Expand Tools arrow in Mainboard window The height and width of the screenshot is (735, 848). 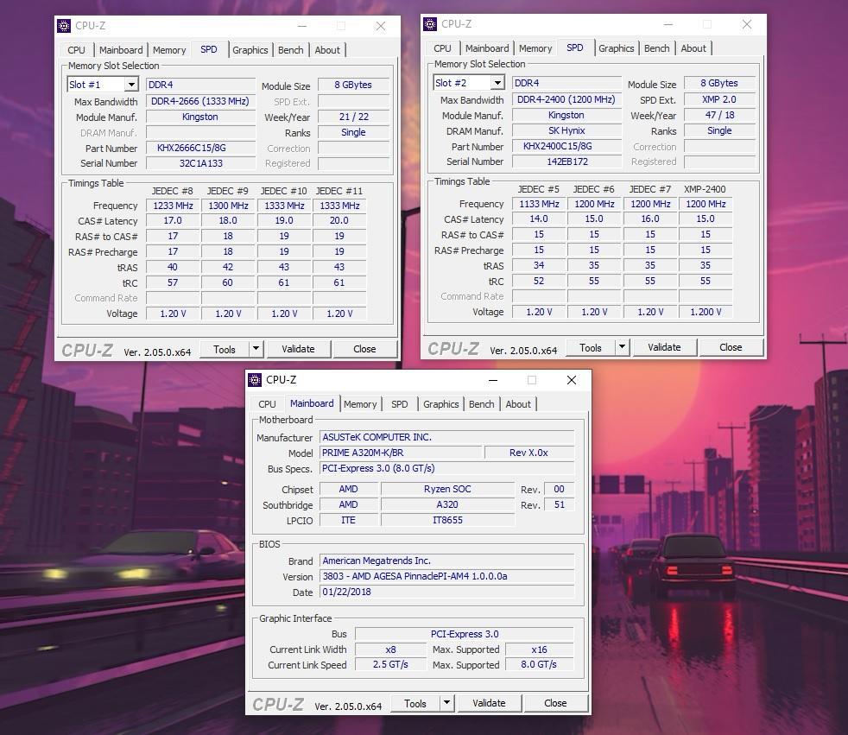(x=446, y=703)
